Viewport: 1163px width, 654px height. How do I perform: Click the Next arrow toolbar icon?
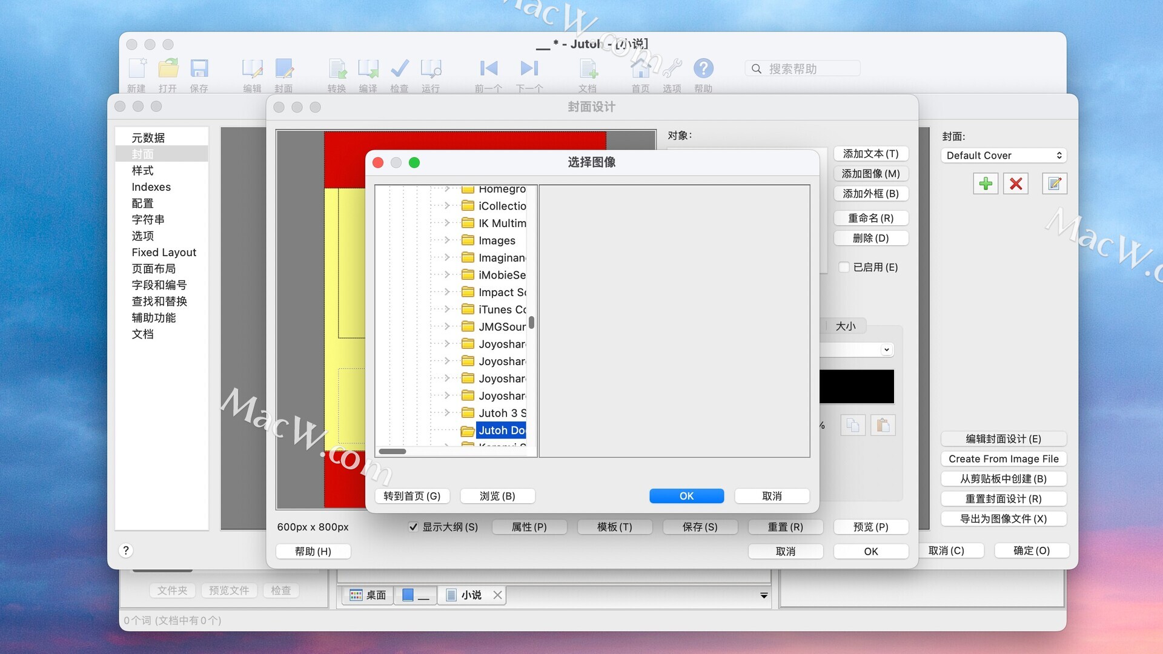[x=529, y=68]
